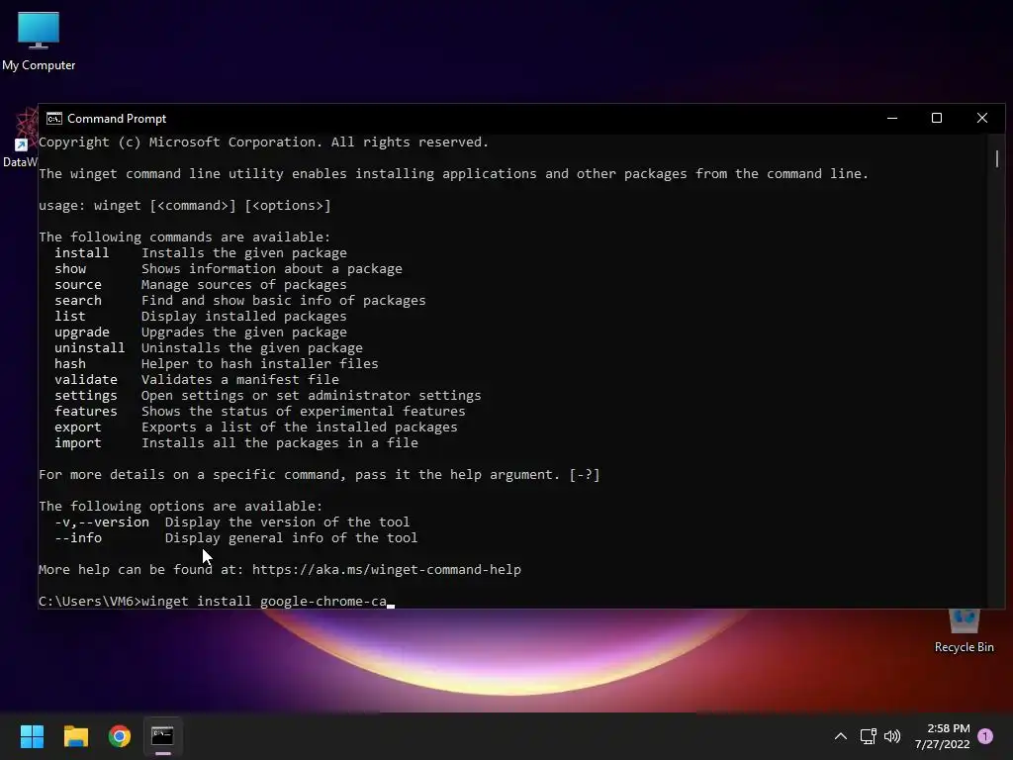Screen dimensions: 1013x760
Task: Click the 'search' command name
Action: pos(78,301)
